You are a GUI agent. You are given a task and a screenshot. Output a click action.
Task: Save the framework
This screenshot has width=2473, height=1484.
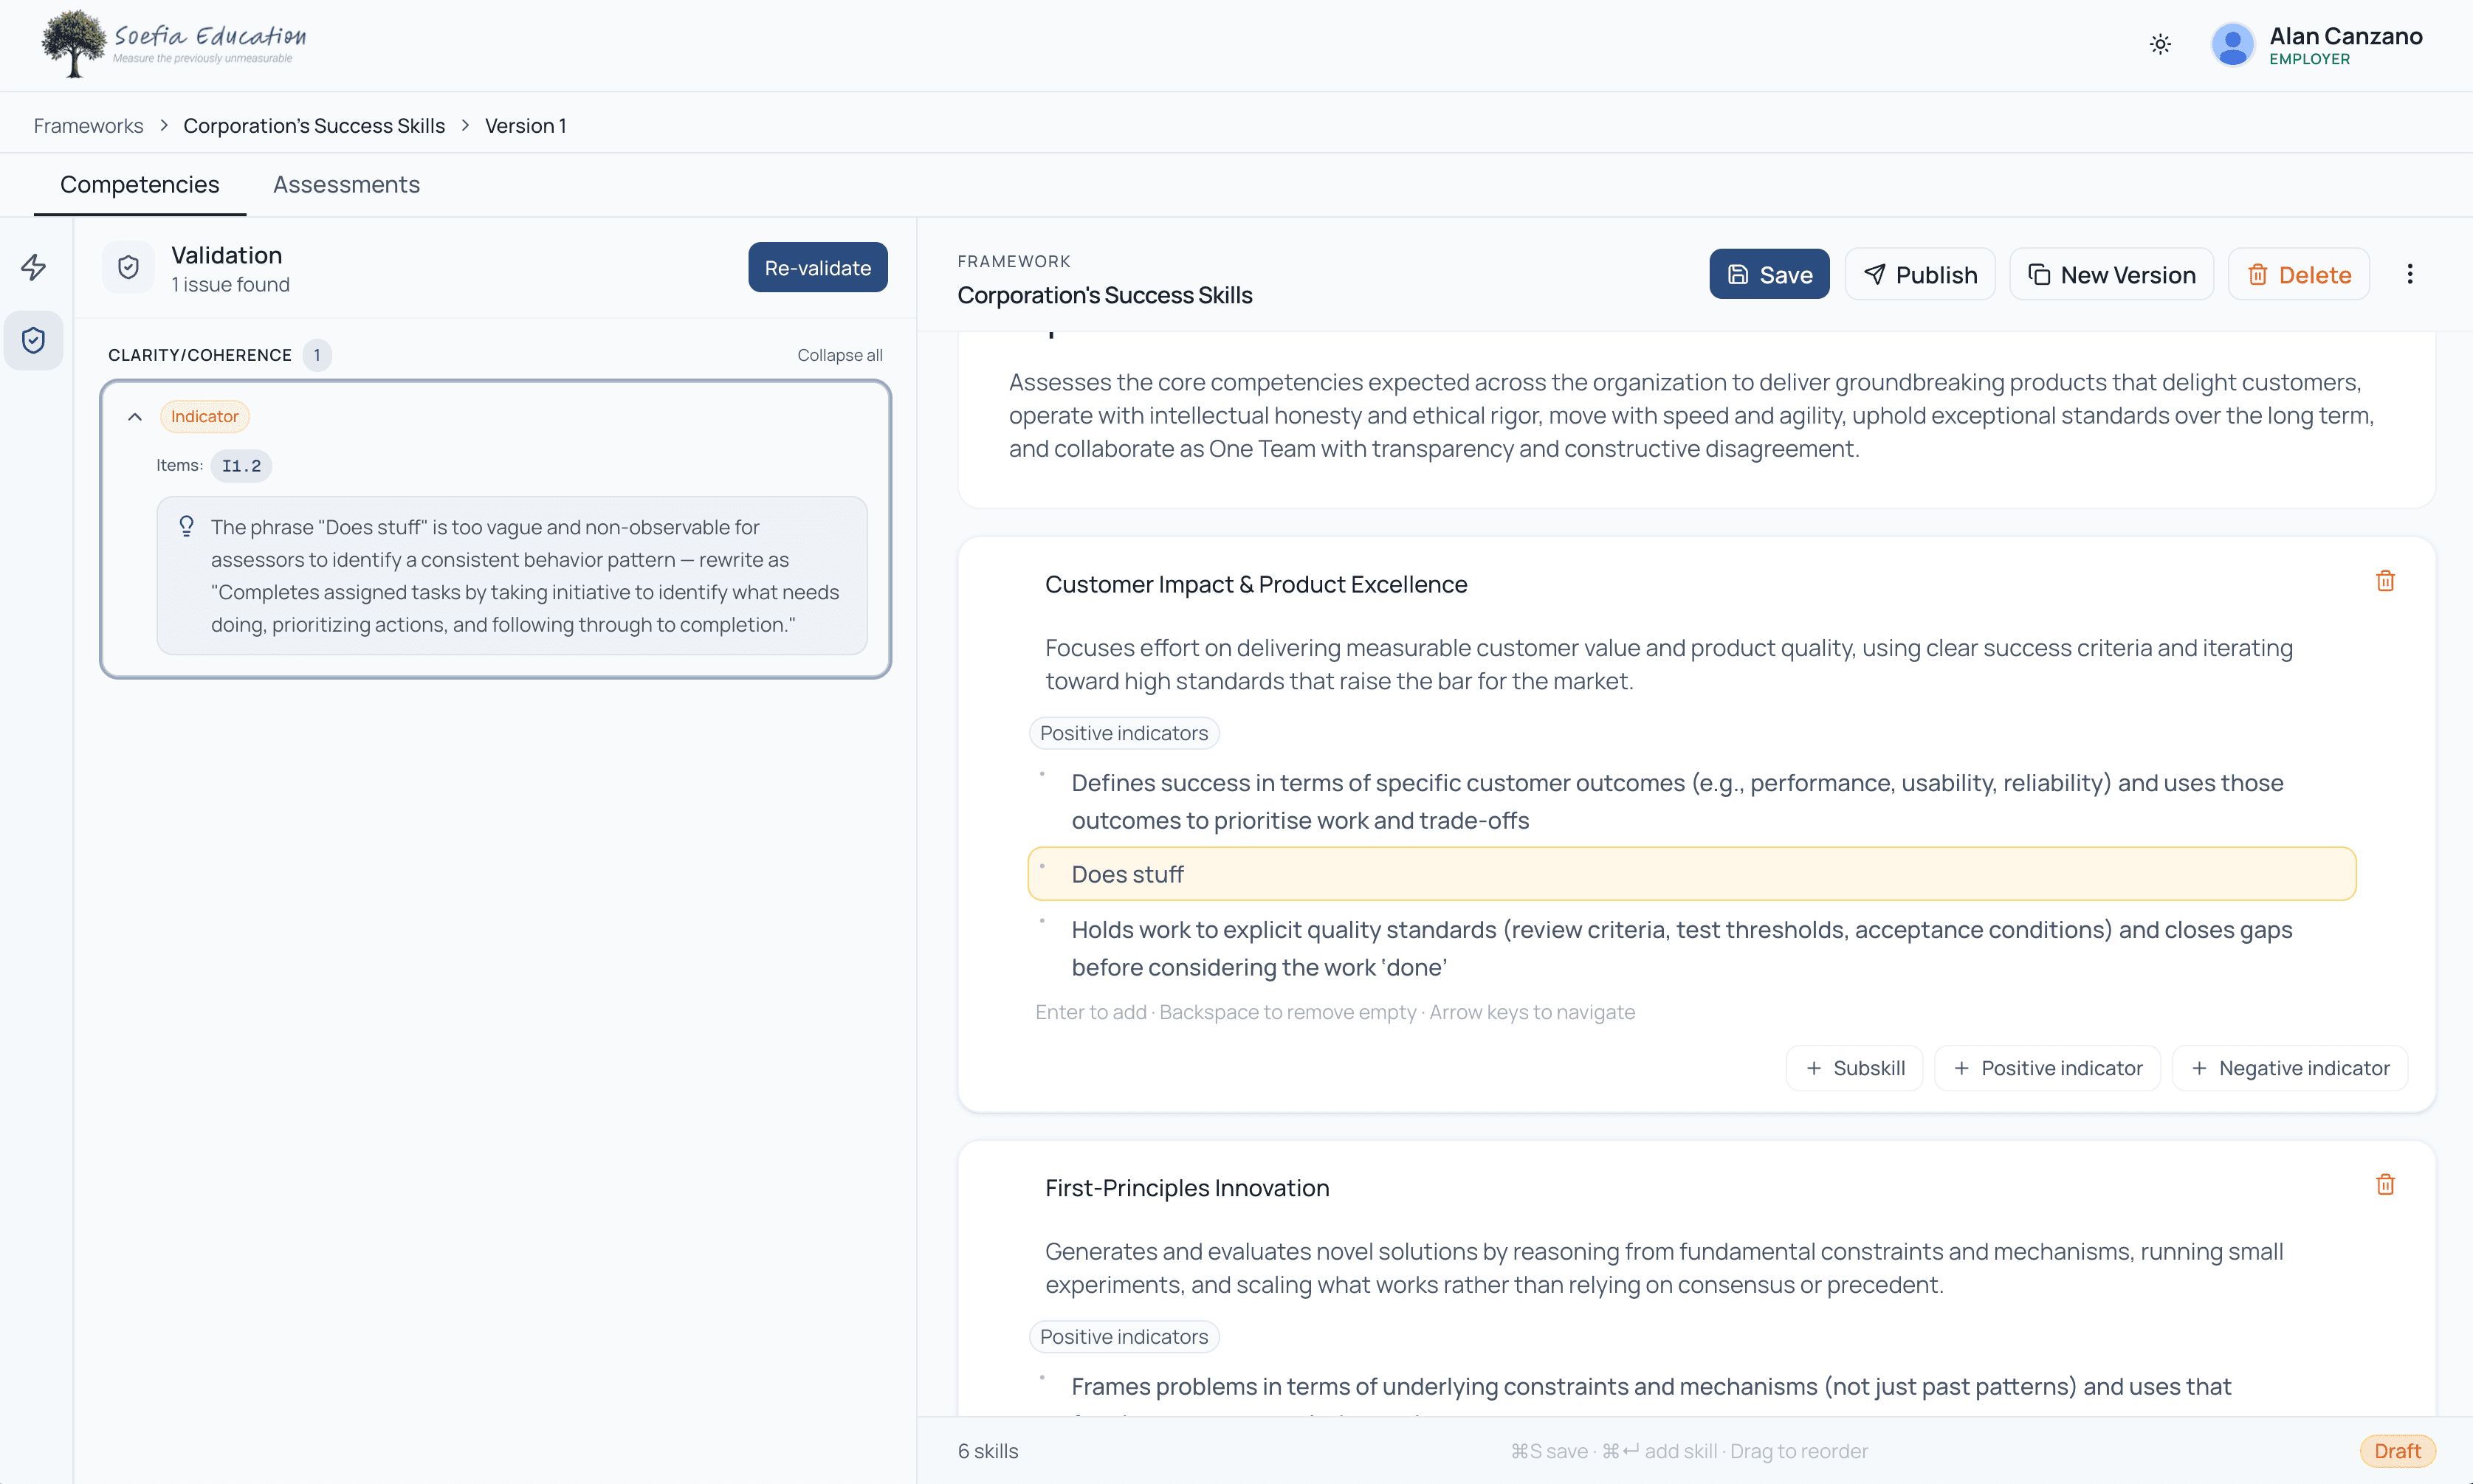pos(1769,274)
